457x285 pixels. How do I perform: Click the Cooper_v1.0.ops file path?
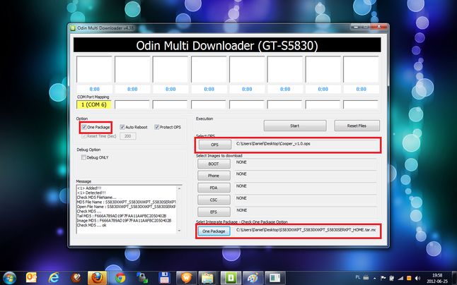click(x=273, y=143)
